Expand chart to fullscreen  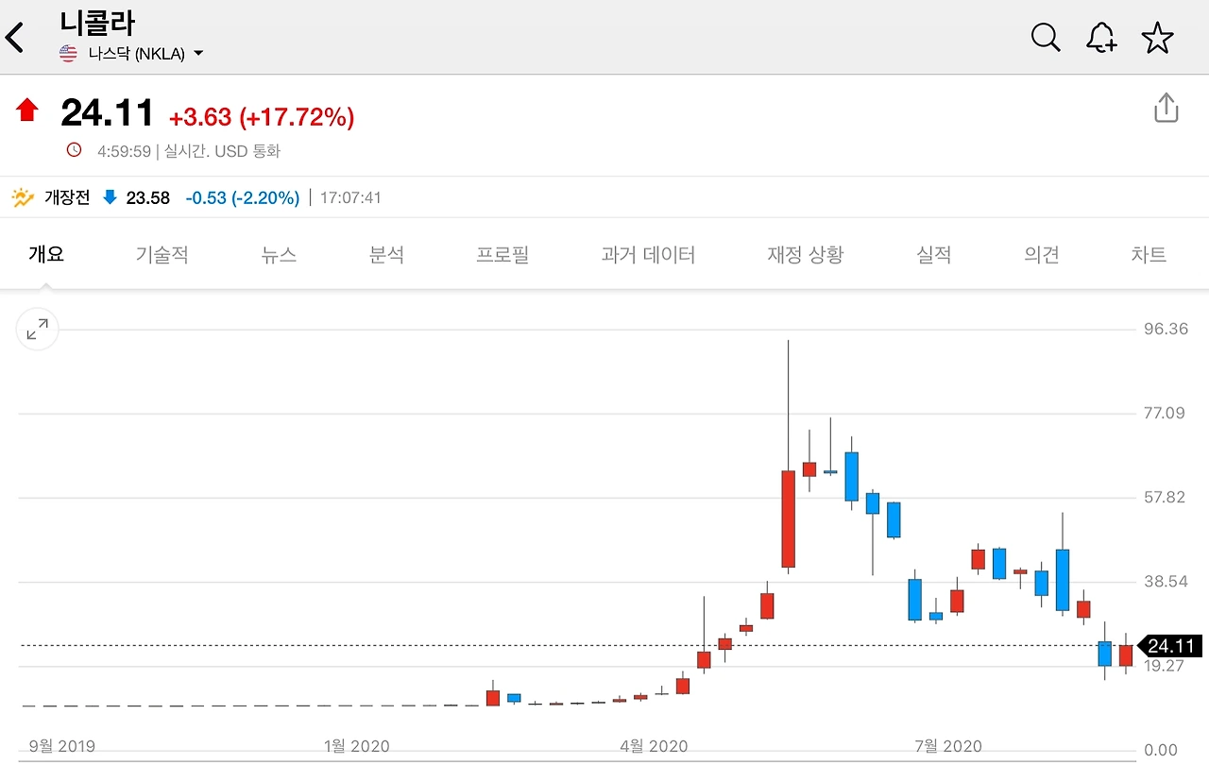tap(38, 329)
